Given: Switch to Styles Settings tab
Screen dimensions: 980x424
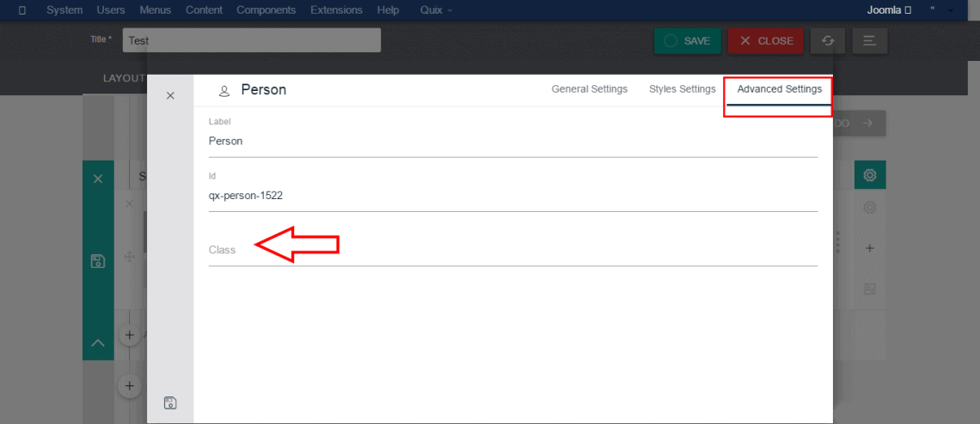Looking at the screenshot, I should (x=682, y=89).
